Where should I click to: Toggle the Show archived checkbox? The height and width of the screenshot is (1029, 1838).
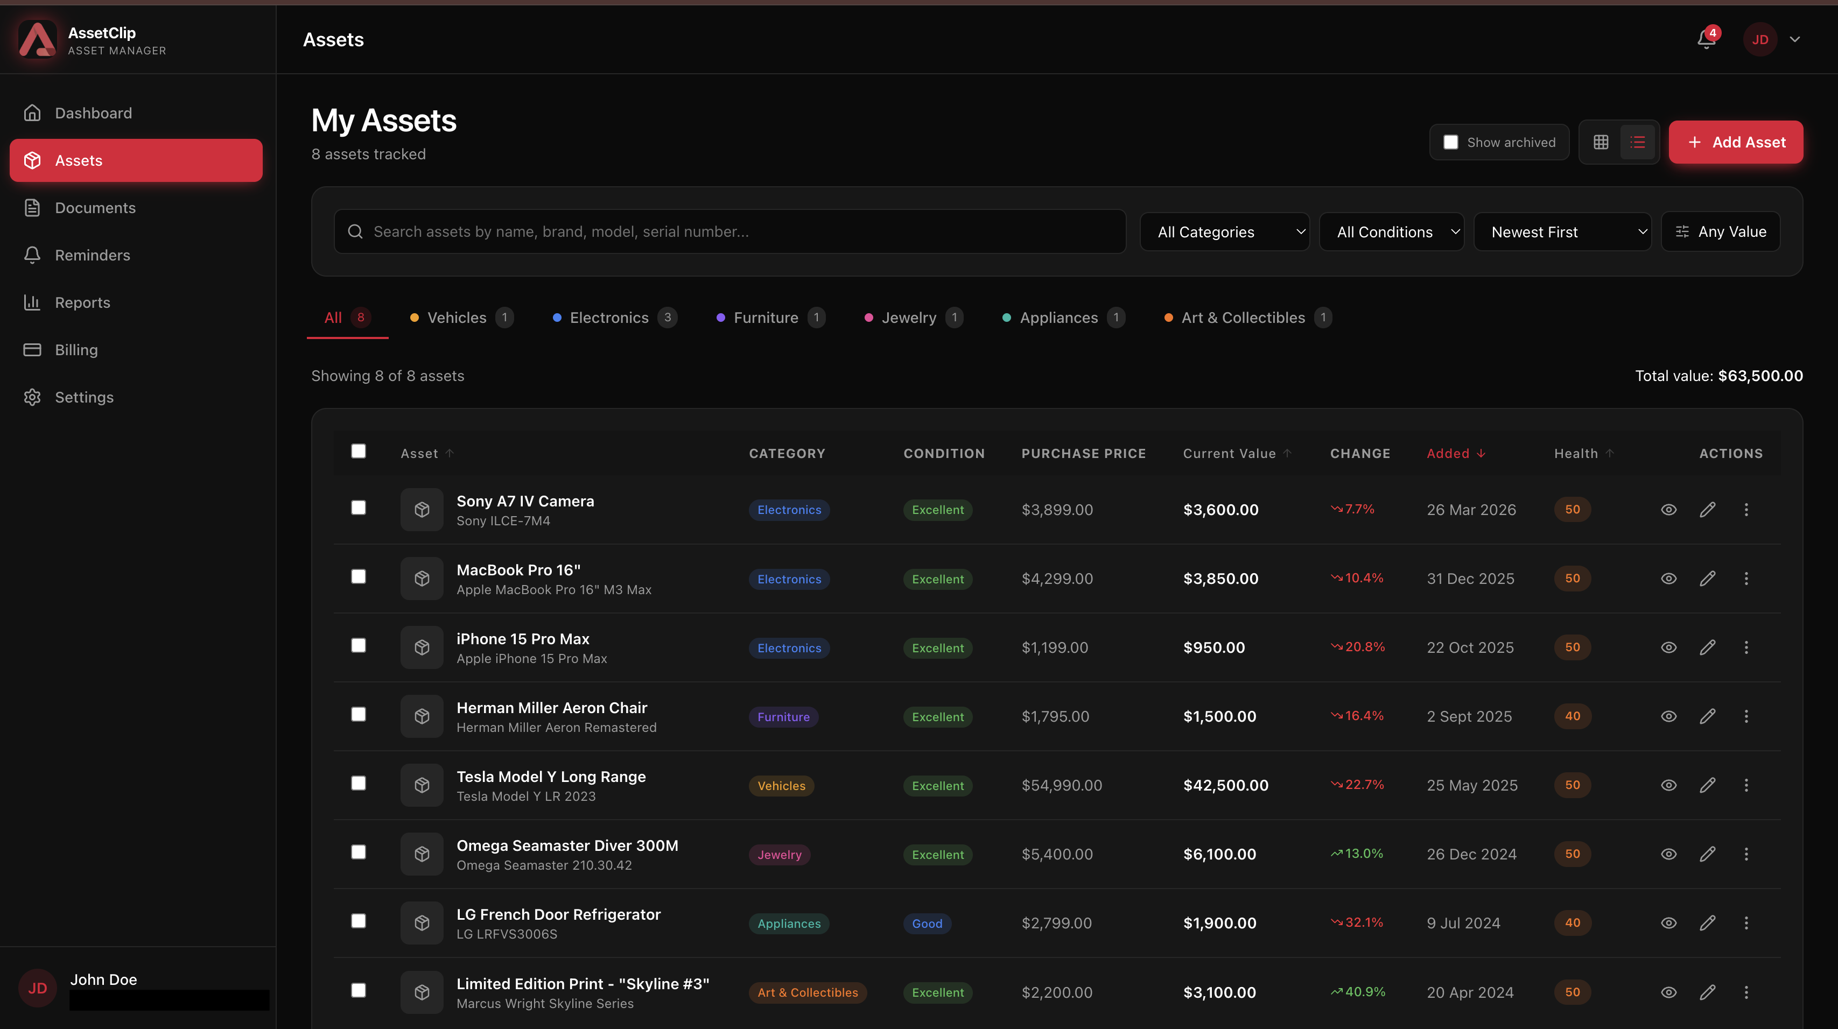(x=1450, y=142)
